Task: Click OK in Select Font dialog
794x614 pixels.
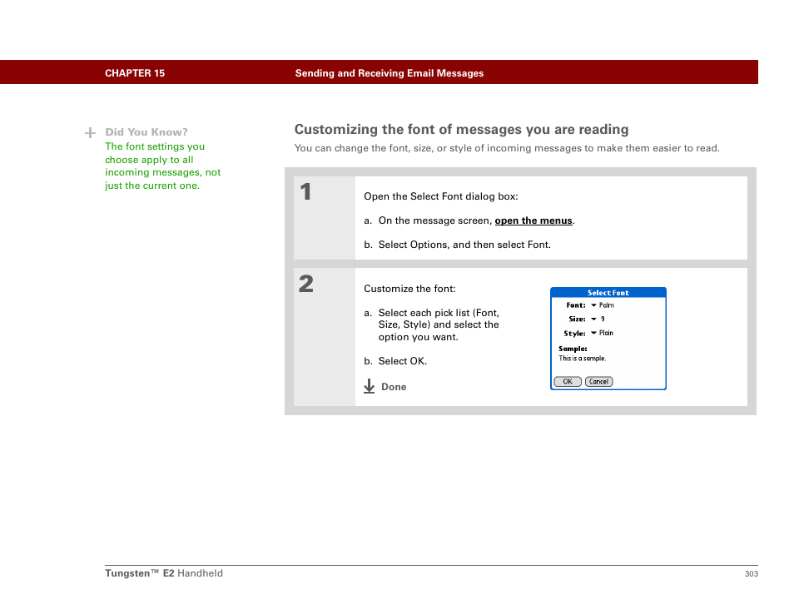Action: coord(567,382)
